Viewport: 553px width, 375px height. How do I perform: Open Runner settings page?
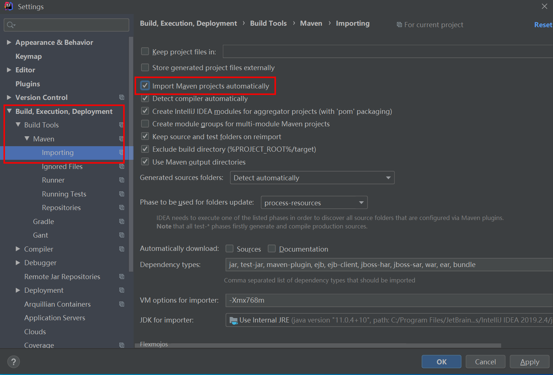tap(53, 180)
